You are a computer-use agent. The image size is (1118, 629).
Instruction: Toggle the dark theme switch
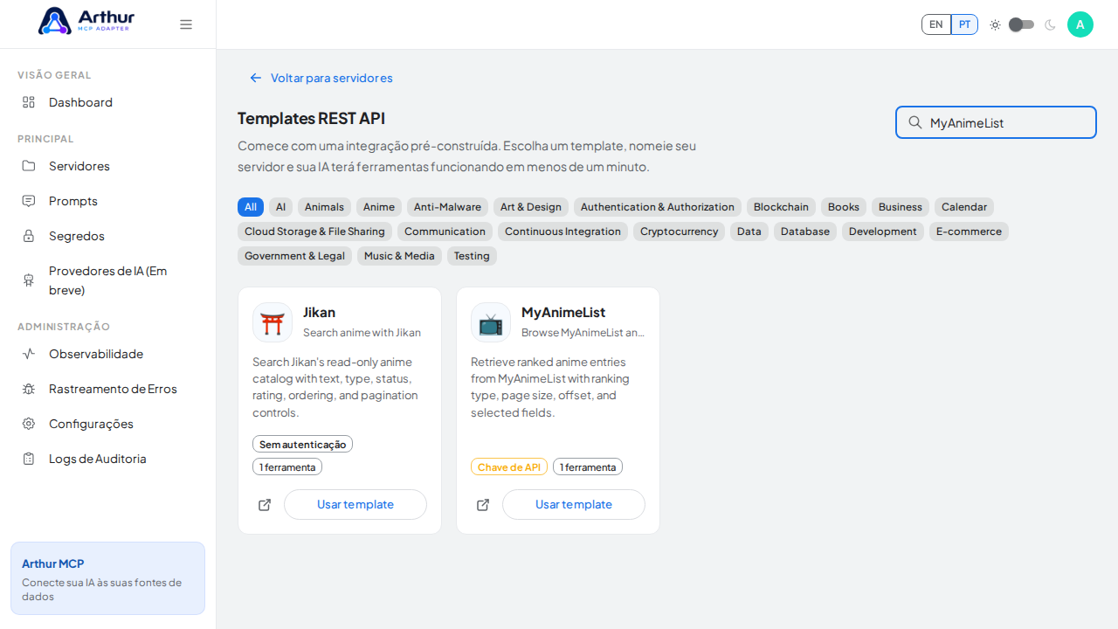[1022, 24]
